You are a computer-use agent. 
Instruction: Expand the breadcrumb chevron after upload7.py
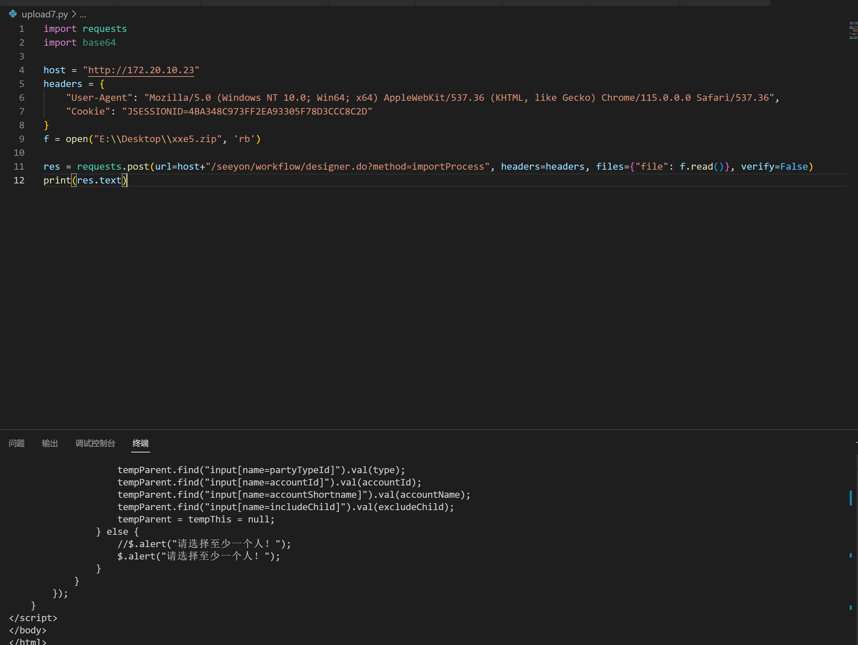coord(74,15)
